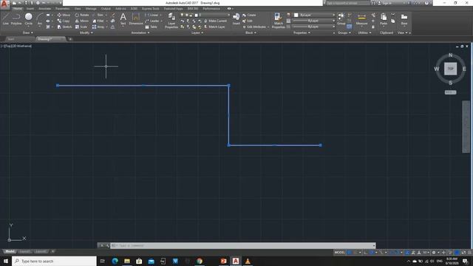Viewport: 473px width, 266px height.
Task: Click the Copy tool
Action: coord(64,21)
